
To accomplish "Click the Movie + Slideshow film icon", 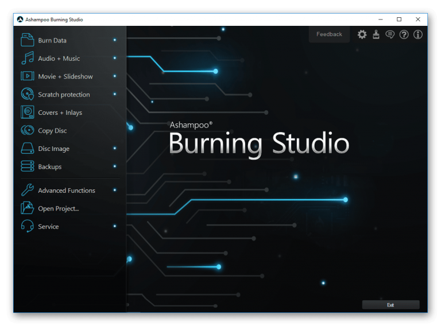I will tap(28, 76).
